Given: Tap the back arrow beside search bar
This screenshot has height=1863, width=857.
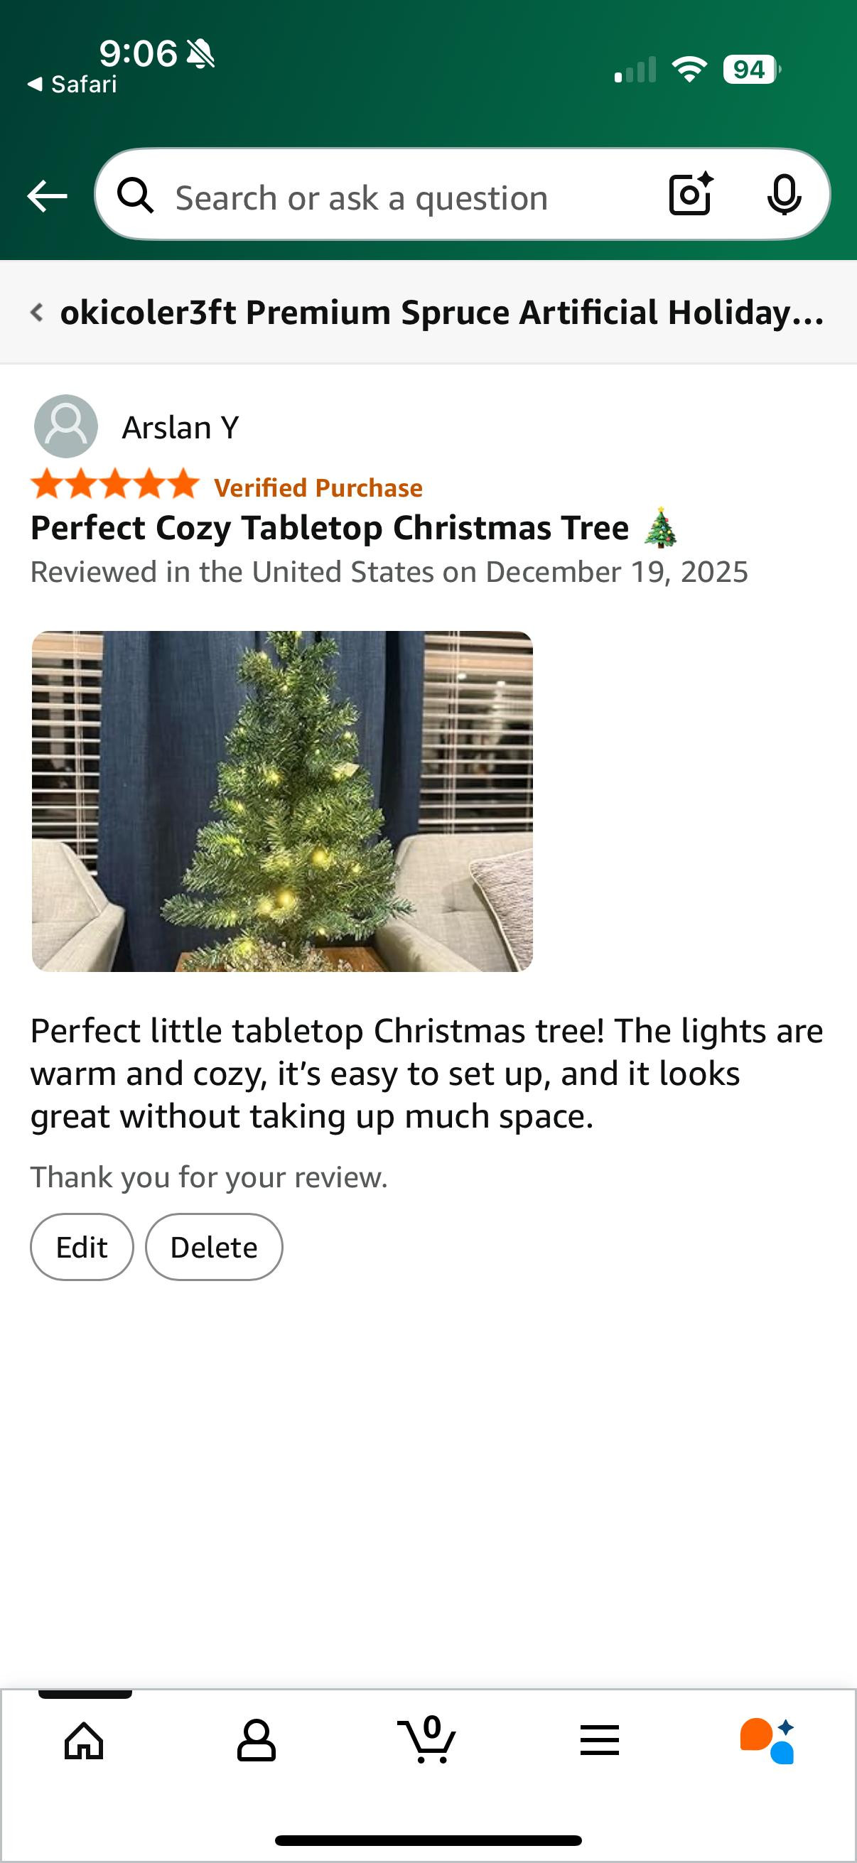Looking at the screenshot, I should click(x=47, y=195).
